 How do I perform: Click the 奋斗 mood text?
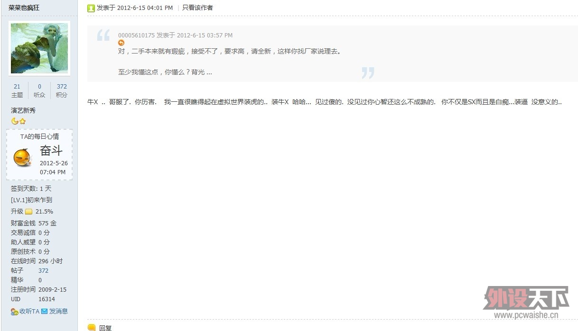[51, 151]
